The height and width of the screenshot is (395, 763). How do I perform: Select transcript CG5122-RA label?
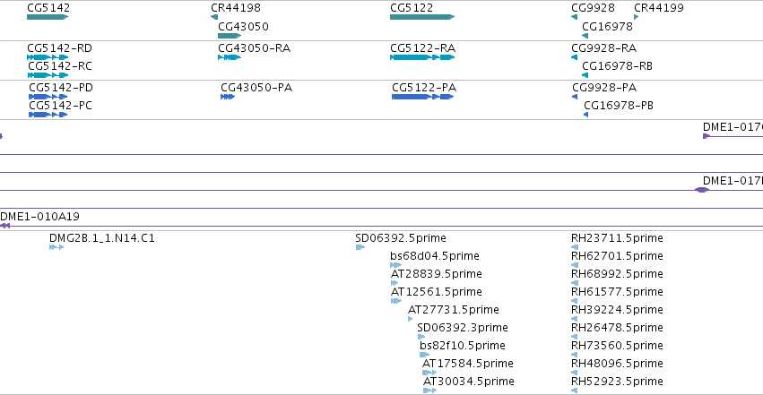(423, 48)
